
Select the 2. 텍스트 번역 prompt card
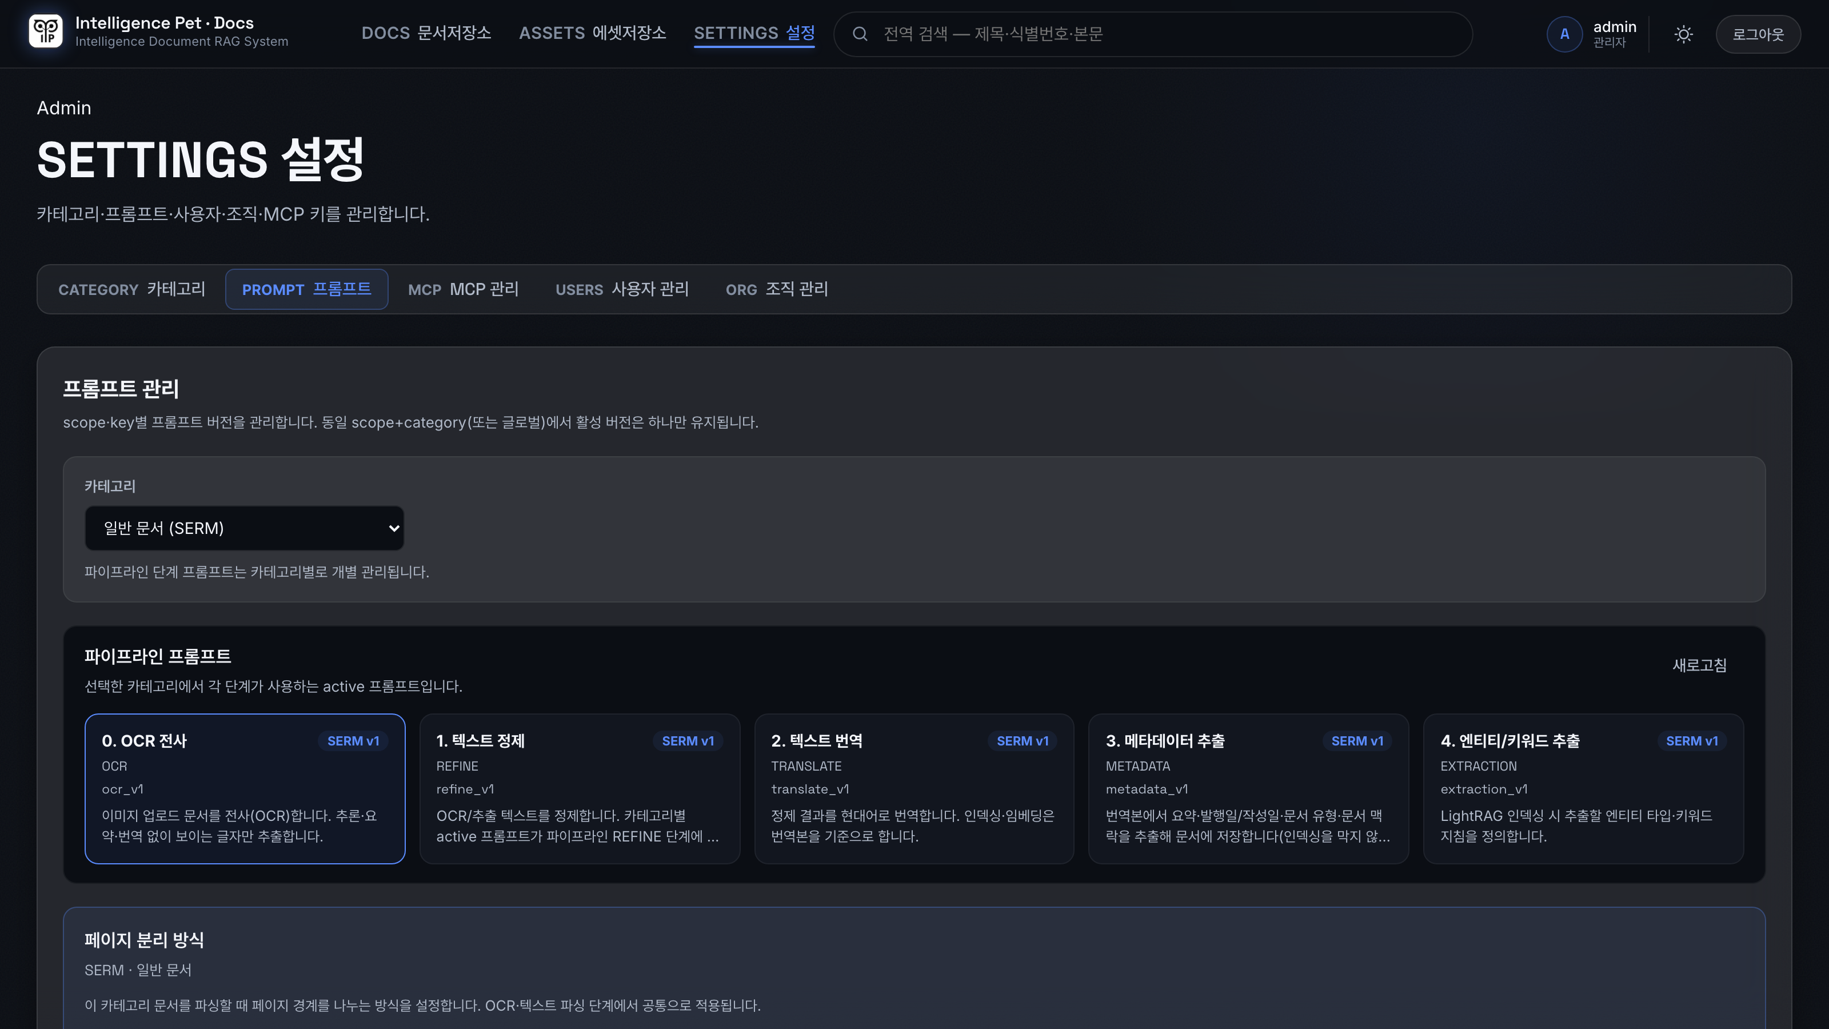(914, 789)
